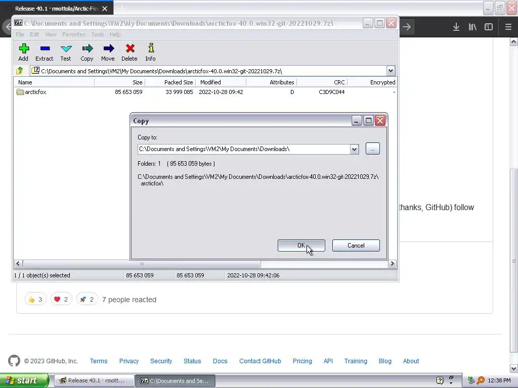Sort by Size column header

coord(119,82)
